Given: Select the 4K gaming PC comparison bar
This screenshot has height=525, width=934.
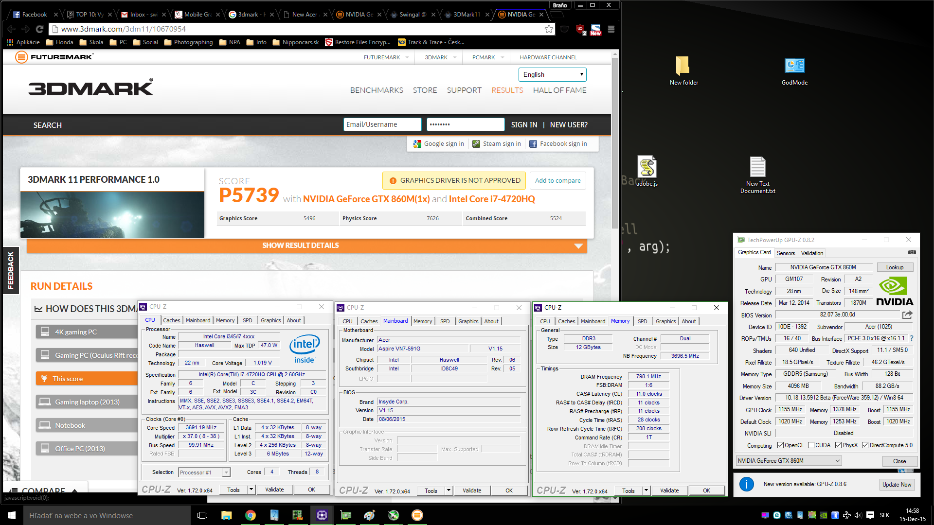Looking at the screenshot, I should coord(86,332).
